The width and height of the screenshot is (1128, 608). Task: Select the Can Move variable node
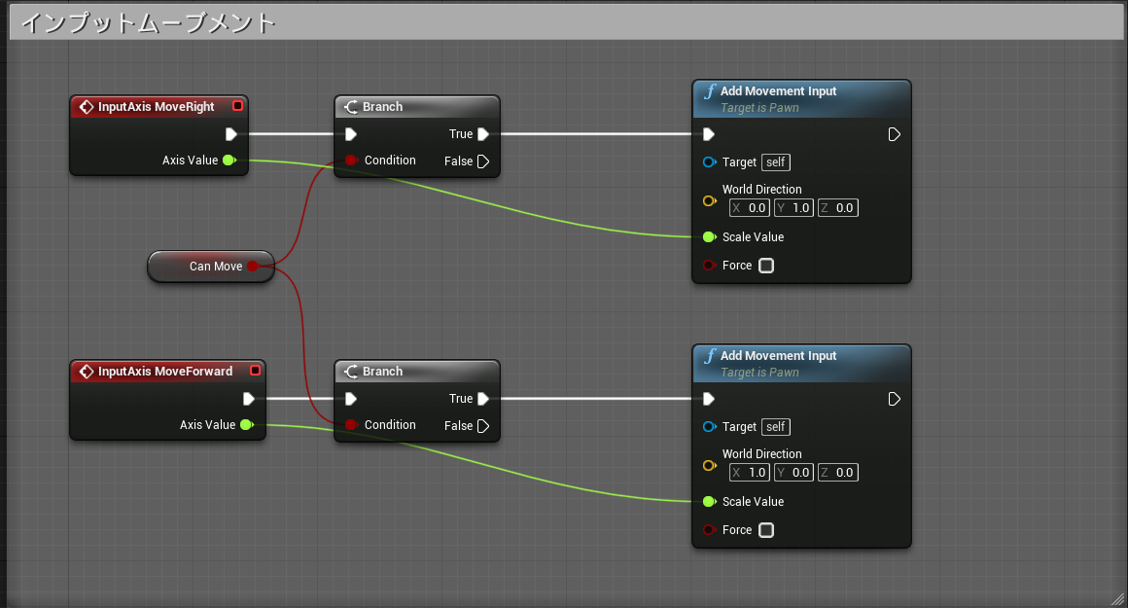tap(211, 267)
